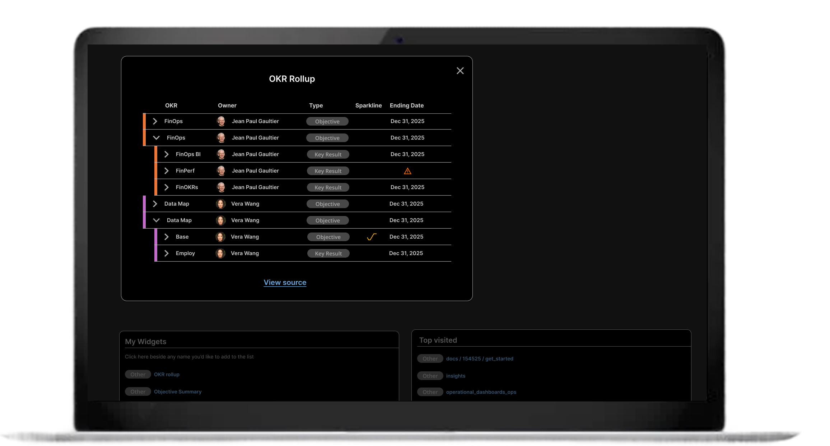Open the insights top visited link
830x446 pixels.
(456, 376)
